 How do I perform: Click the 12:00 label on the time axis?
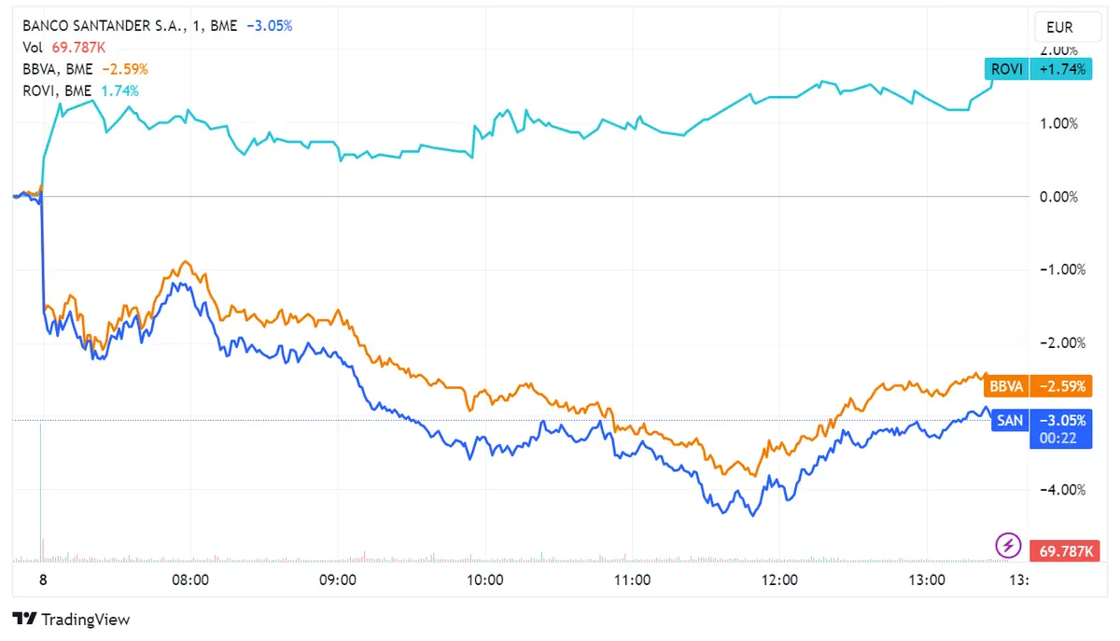pos(780,579)
